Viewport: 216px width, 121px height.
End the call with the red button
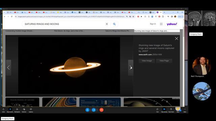click(102, 110)
